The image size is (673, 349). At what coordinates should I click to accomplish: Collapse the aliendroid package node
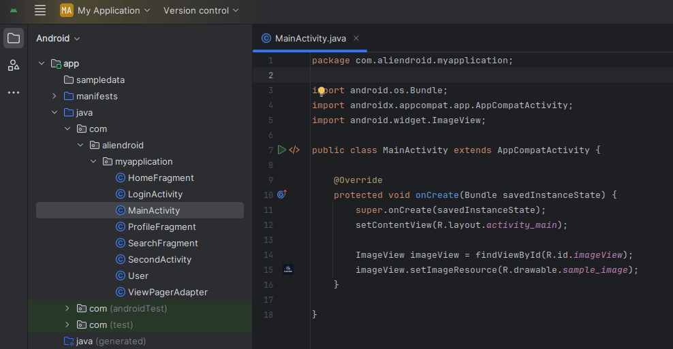click(80, 145)
